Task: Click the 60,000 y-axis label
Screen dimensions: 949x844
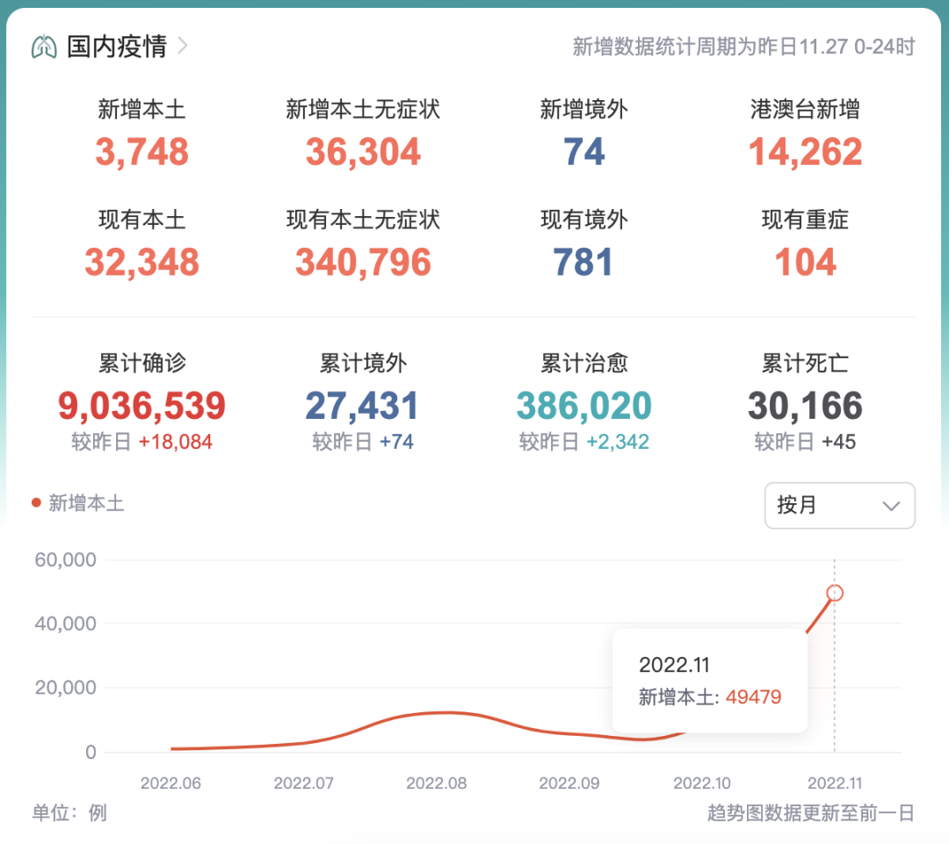Action: coord(65,559)
